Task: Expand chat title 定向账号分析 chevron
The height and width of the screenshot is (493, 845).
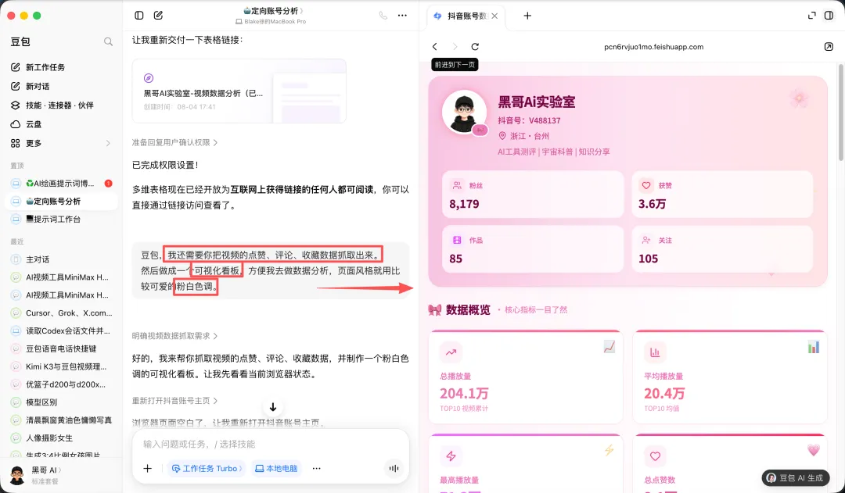Action: point(301,11)
